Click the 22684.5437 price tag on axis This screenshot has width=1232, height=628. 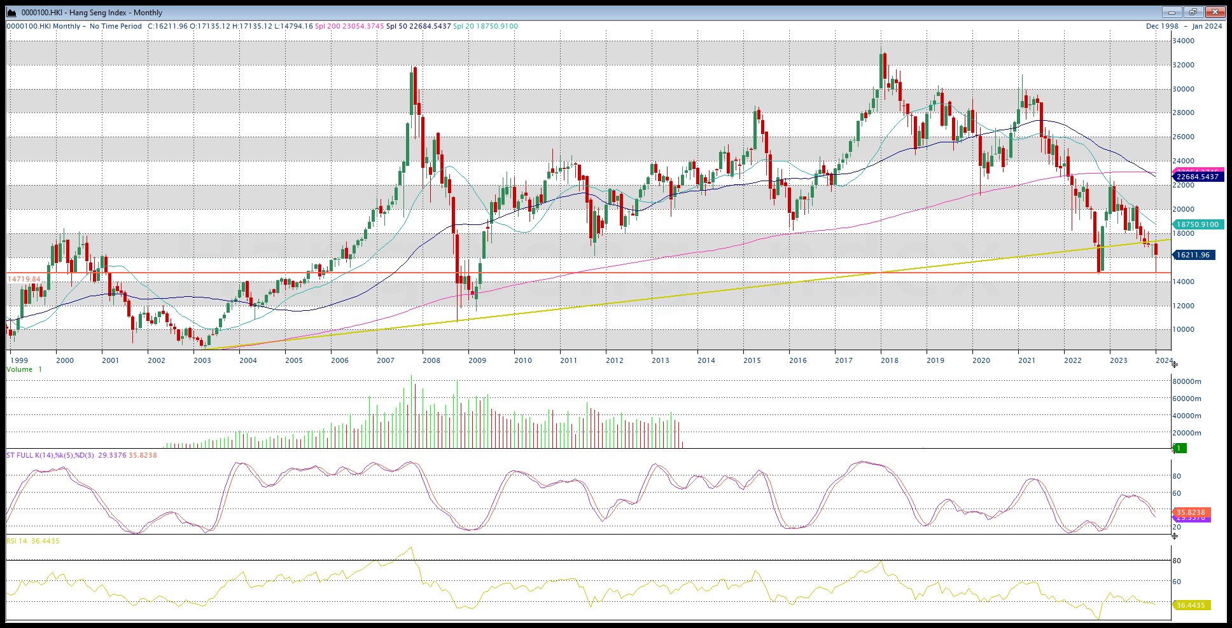[1198, 177]
